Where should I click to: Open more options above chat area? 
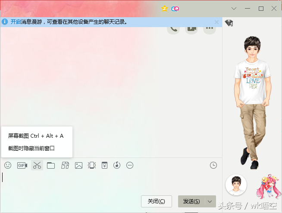(210, 29)
